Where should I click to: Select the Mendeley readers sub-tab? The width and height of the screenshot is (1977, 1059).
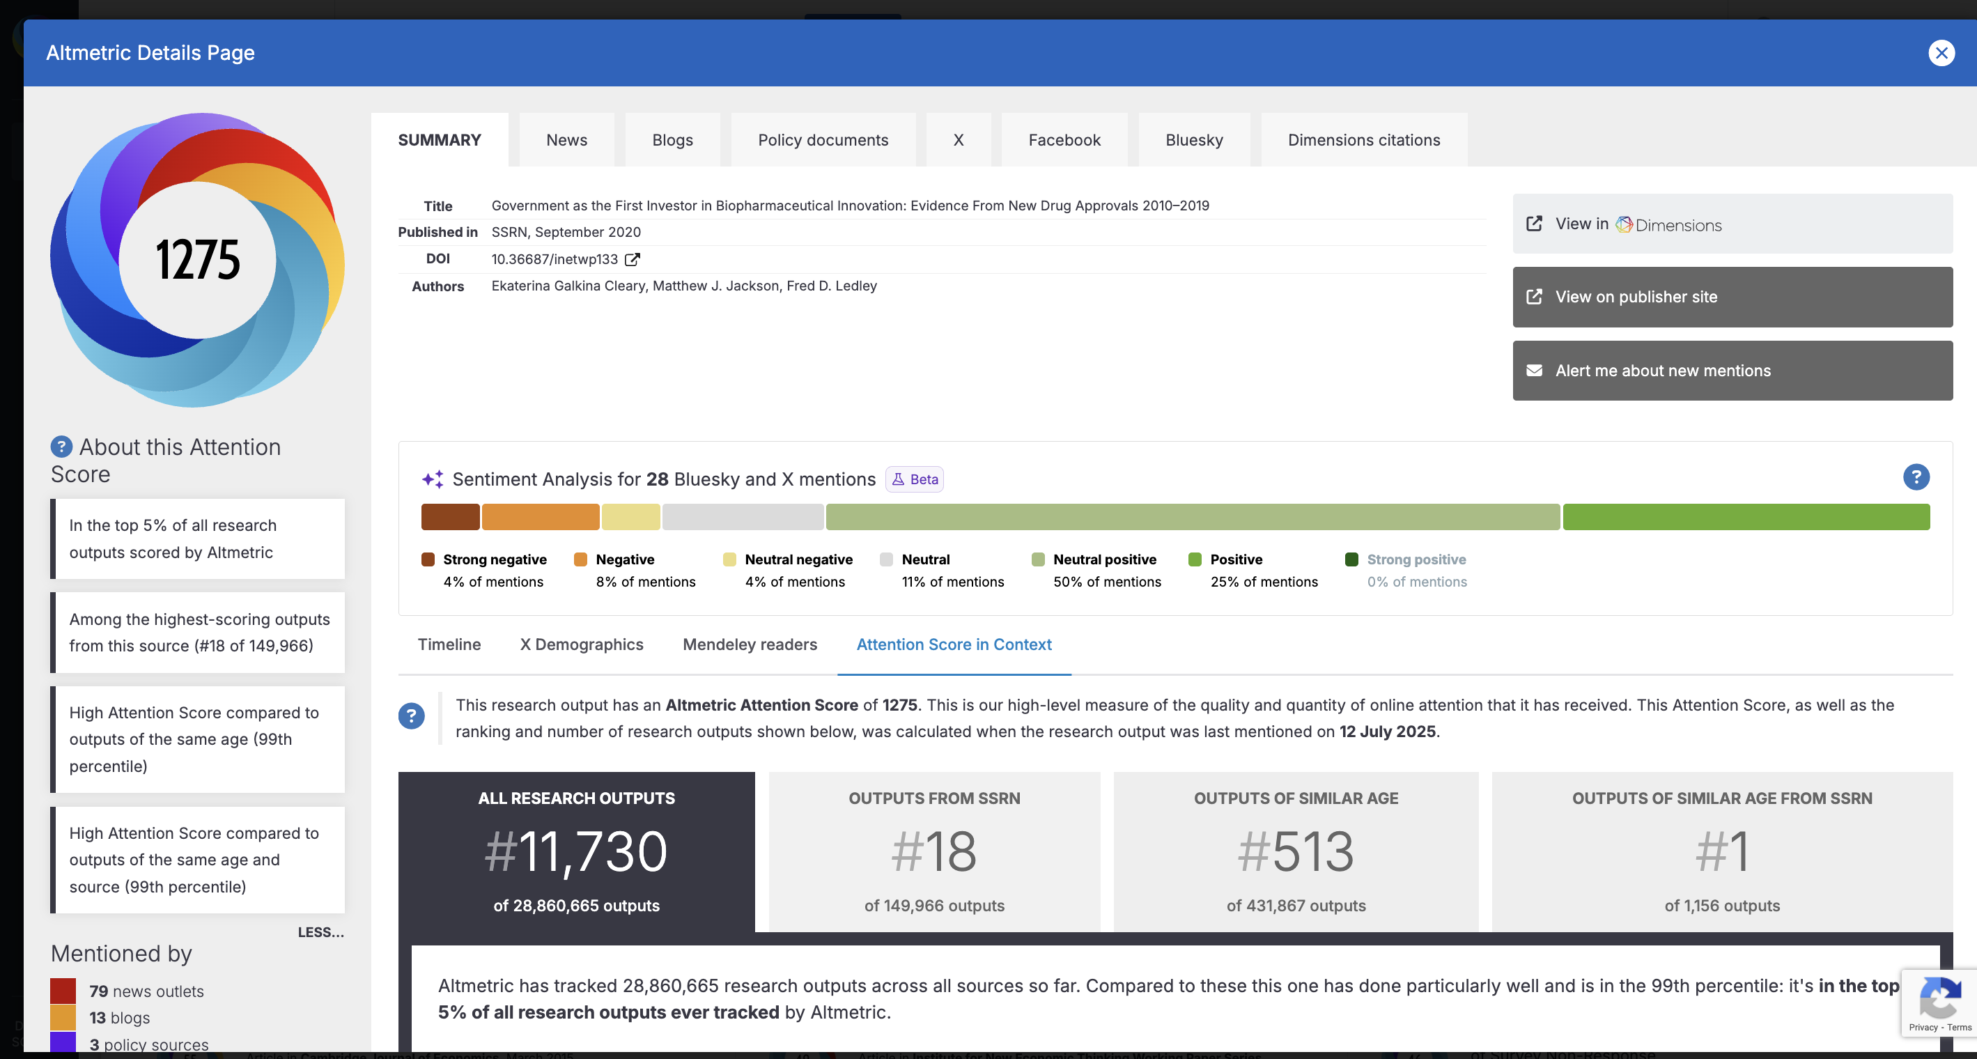click(750, 644)
